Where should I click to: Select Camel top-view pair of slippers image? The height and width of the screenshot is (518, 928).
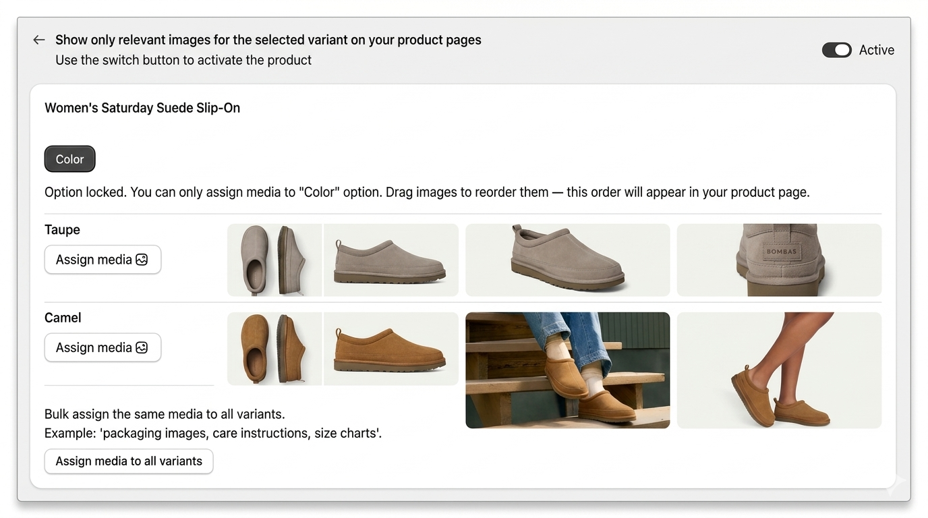coord(274,349)
